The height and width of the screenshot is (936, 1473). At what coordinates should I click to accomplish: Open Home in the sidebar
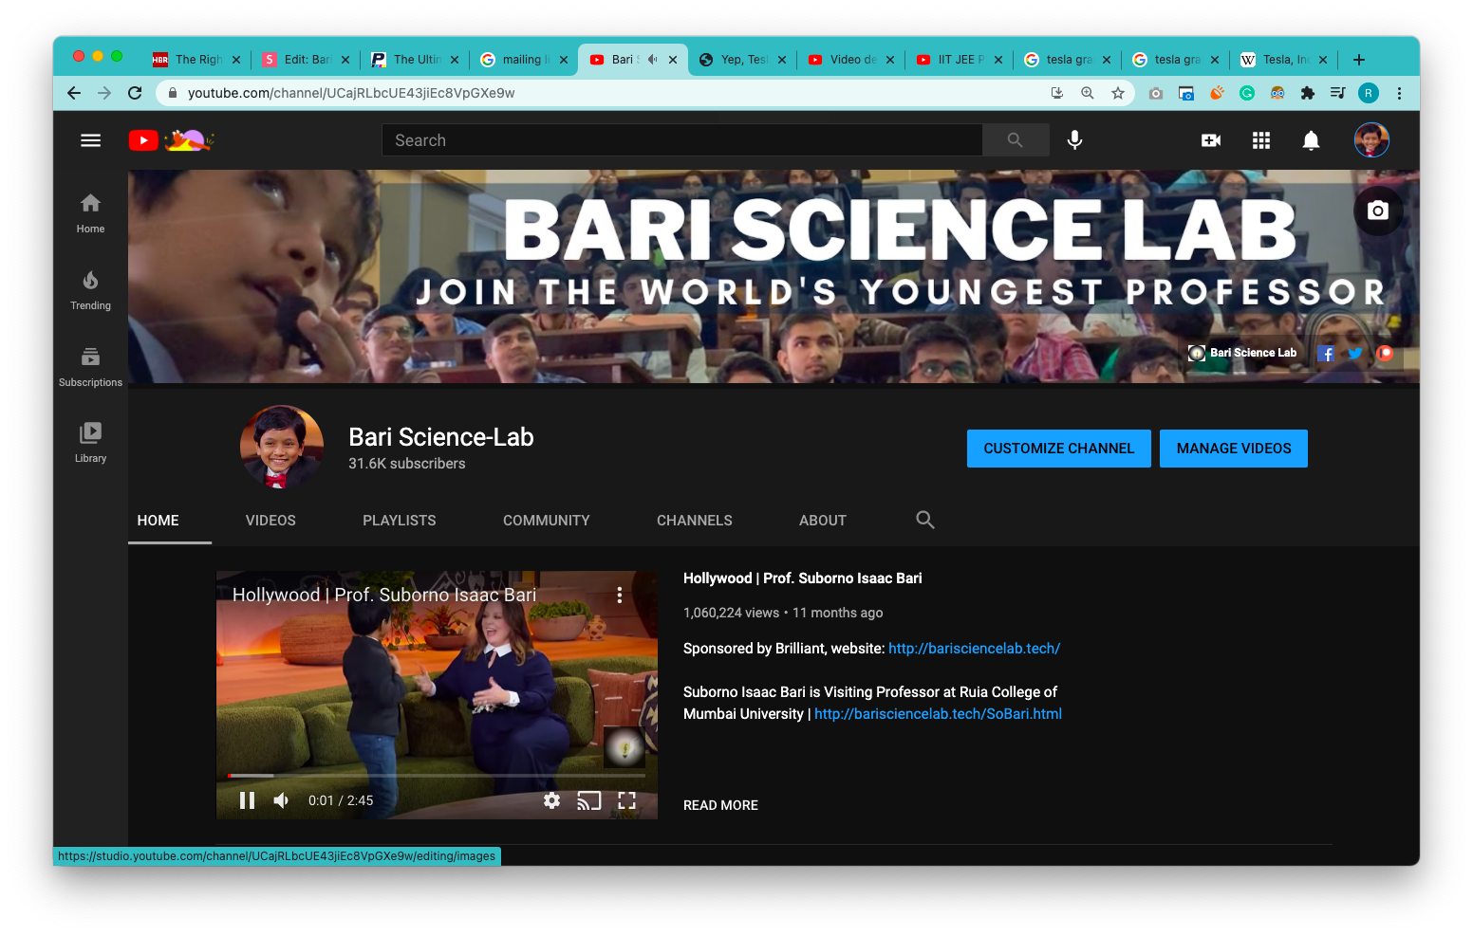(x=90, y=213)
